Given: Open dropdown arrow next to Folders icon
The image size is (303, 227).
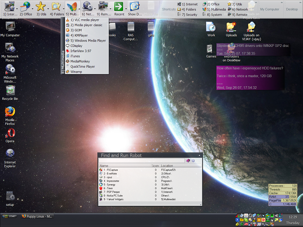Looking at the screenshot, I should point(64,8).
